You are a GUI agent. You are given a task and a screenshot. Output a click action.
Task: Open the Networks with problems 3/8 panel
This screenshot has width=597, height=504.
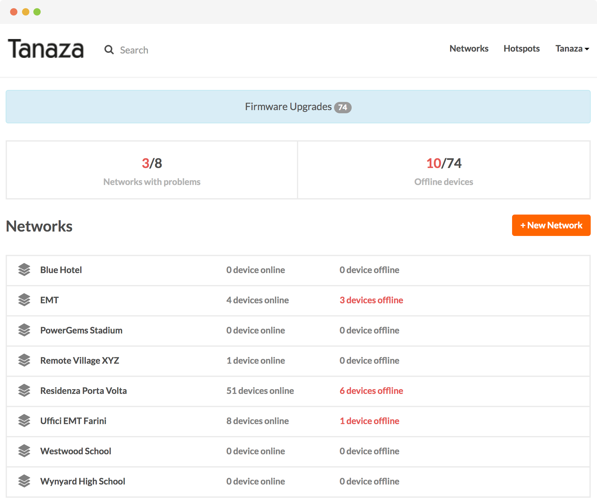pos(152,170)
